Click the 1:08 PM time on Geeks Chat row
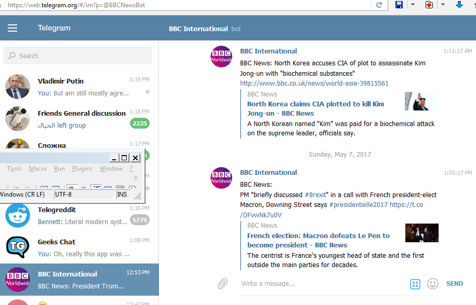Screen dimensions: 476x305 [139, 240]
